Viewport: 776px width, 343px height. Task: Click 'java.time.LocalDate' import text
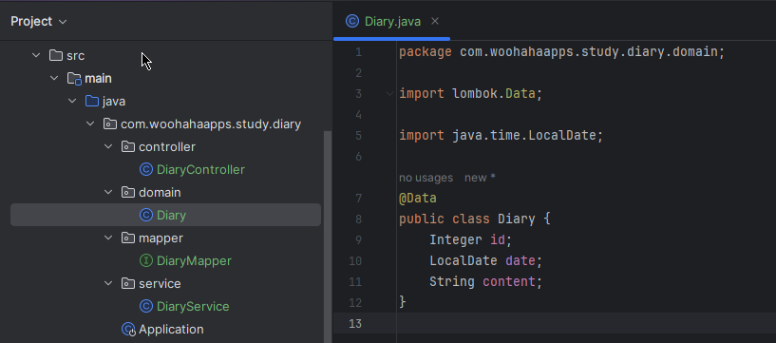pyautogui.click(x=524, y=135)
